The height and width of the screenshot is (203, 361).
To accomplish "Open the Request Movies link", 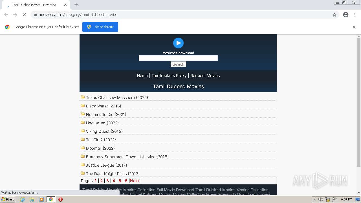I will (205, 76).
